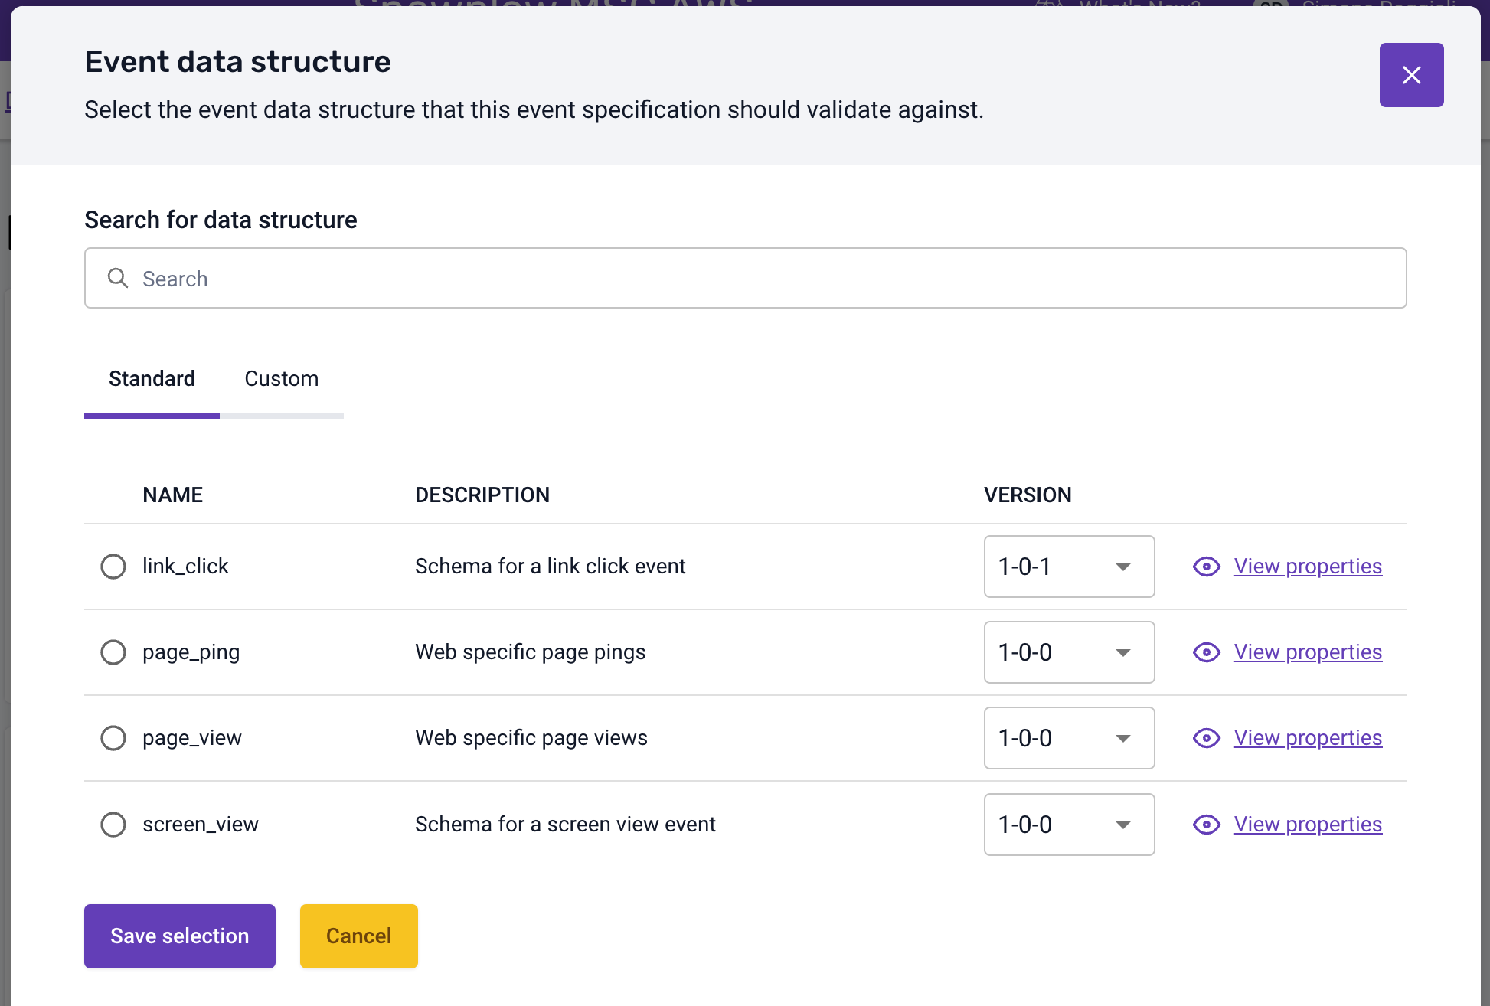This screenshot has width=1490, height=1006.
Task: Select the screen_view radio button
Action: coord(113,823)
